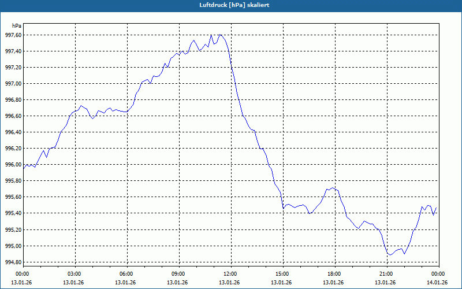Click the "hPa" unit label on the y-axis
Viewport: 462px width, 289px height.
(x=17, y=26)
